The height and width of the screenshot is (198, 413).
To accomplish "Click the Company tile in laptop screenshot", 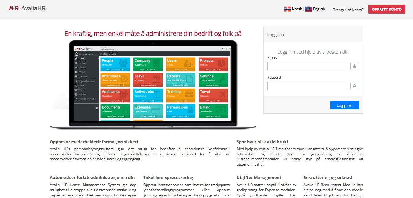I will click(148, 64).
